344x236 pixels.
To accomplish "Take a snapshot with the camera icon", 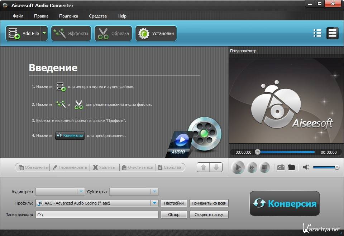I will (281, 167).
